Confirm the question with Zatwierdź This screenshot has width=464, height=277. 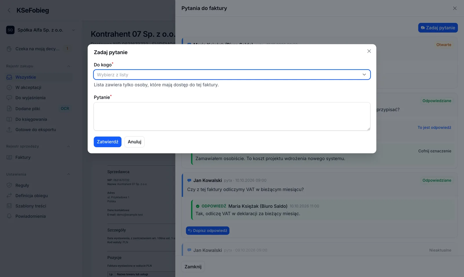[107, 142]
